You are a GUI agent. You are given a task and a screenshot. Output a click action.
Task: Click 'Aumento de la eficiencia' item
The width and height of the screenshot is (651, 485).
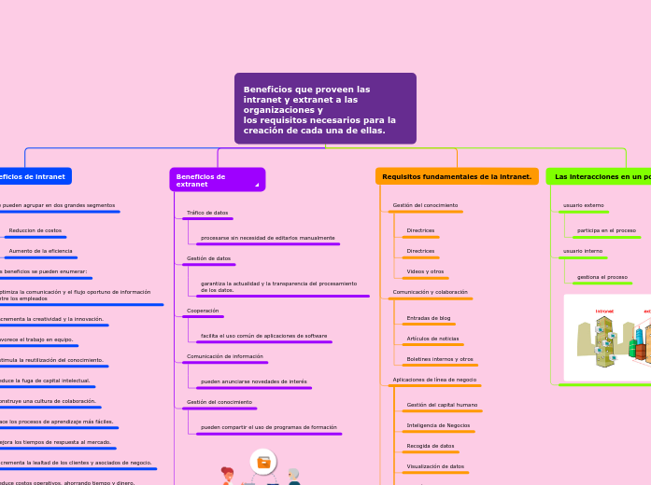click(40, 251)
